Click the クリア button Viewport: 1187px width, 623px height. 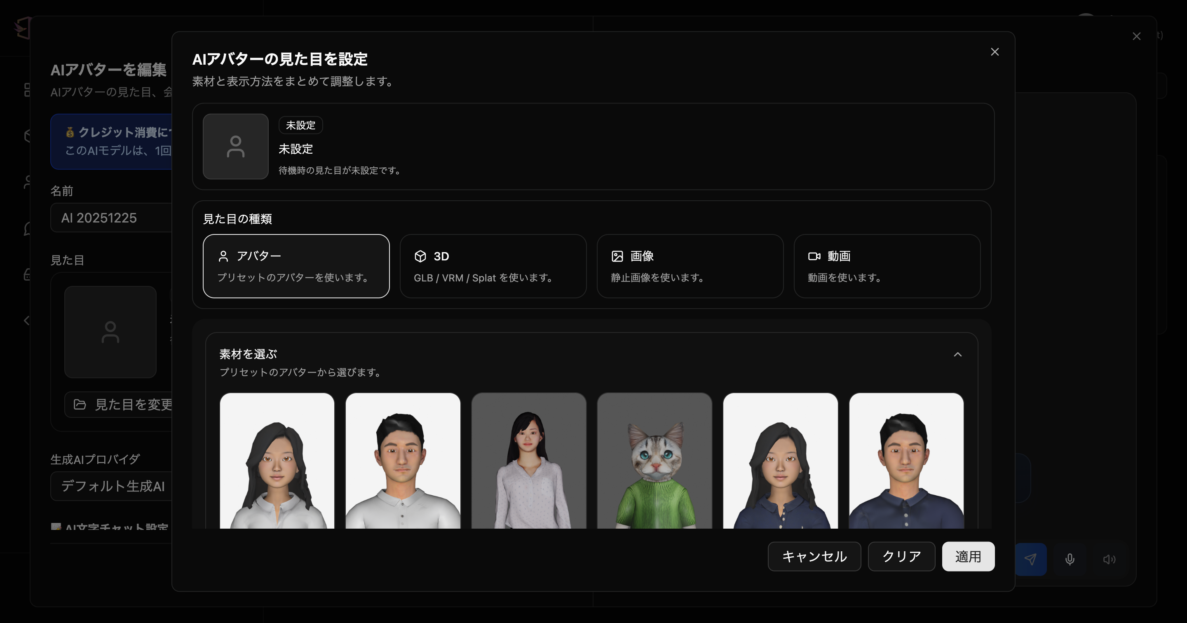[x=901, y=556]
